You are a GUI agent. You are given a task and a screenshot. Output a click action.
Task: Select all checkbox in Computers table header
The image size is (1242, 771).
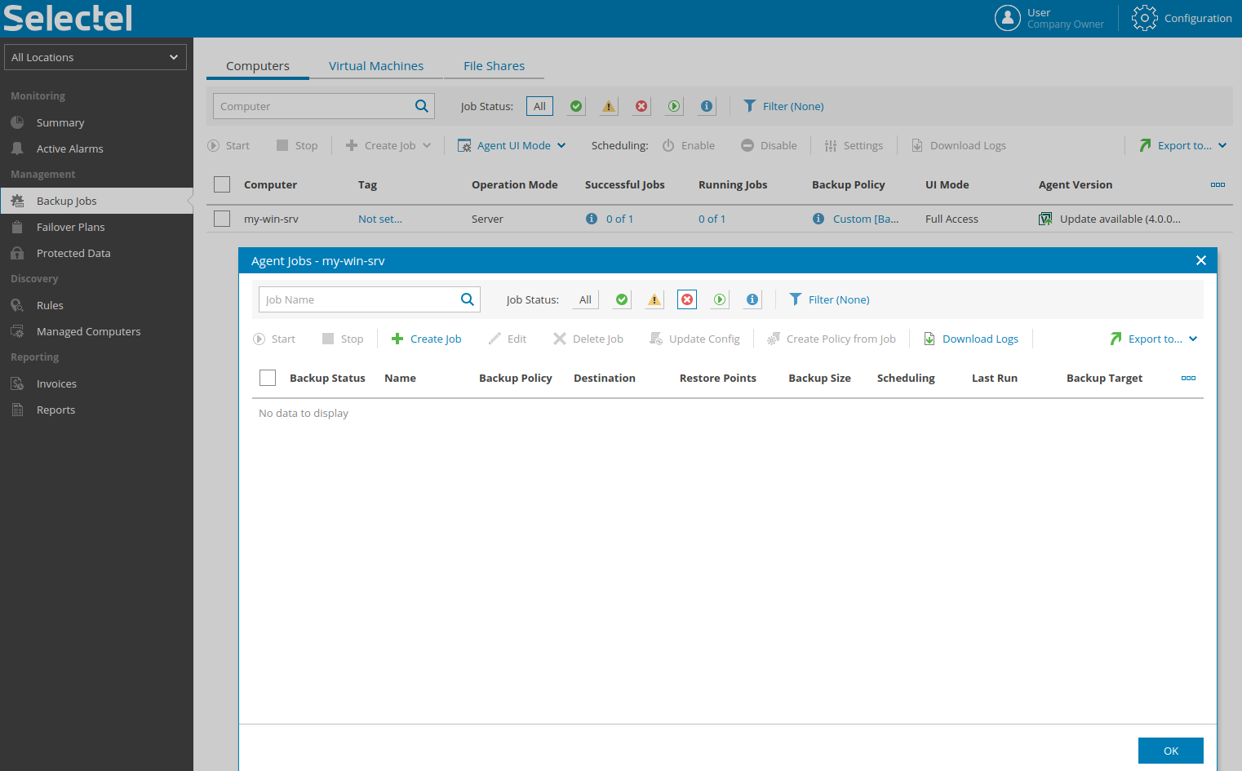pyautogui.click(x=222, y=184)
